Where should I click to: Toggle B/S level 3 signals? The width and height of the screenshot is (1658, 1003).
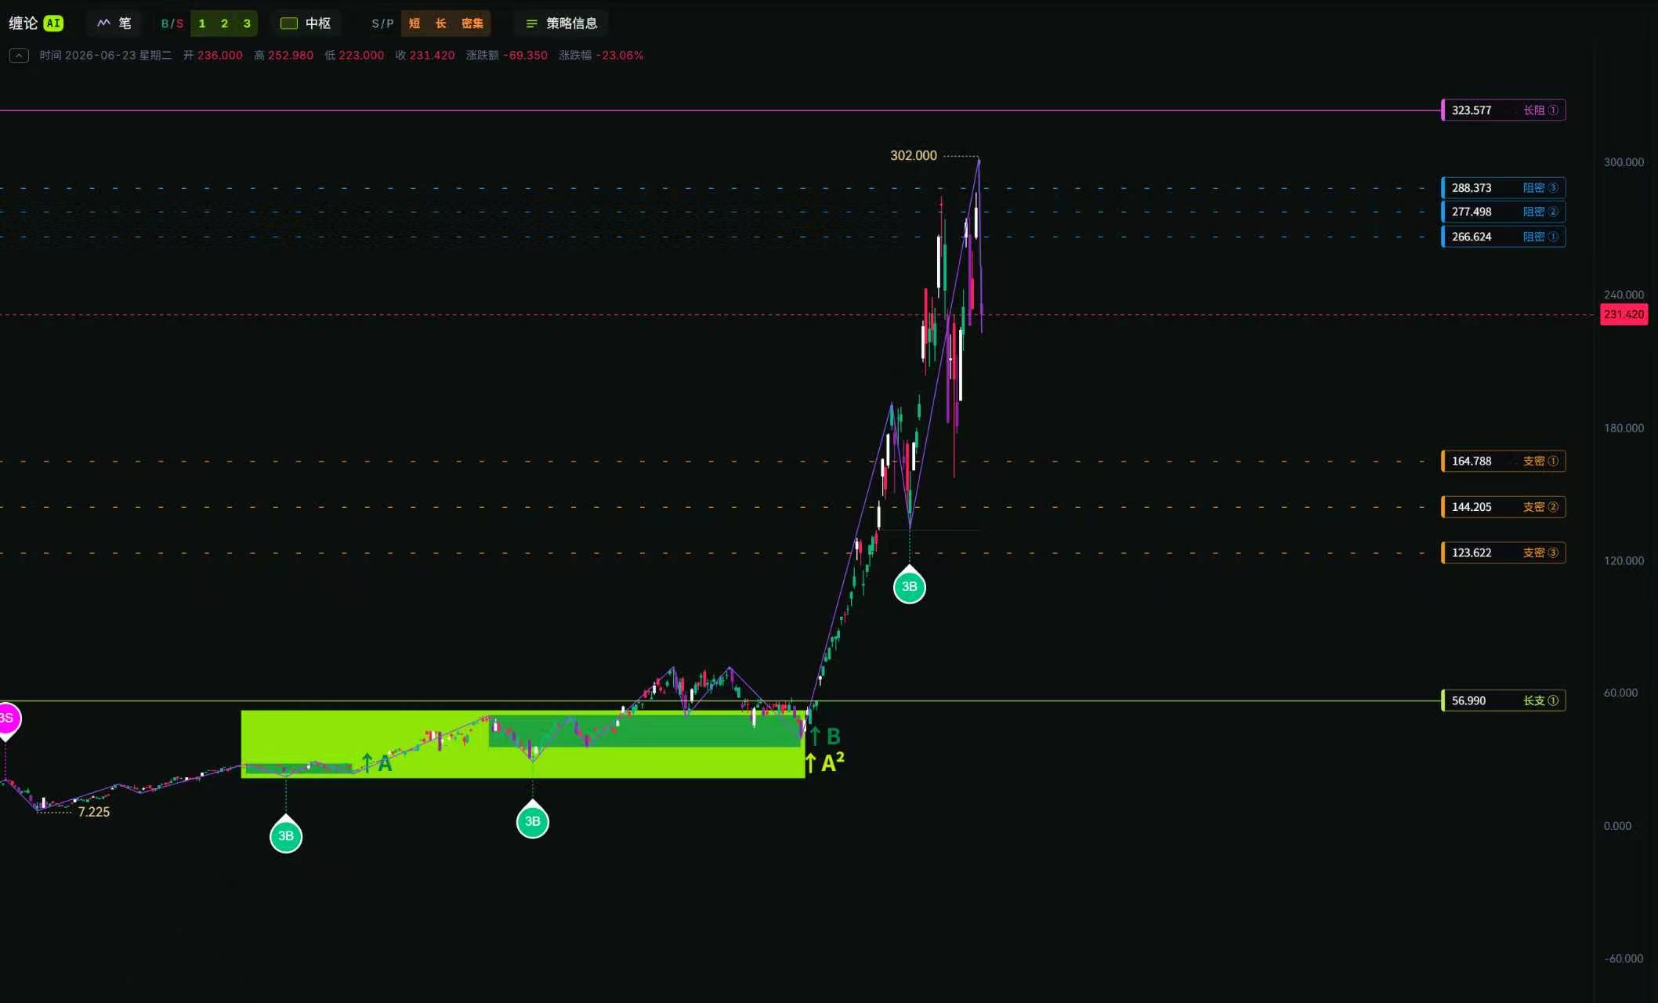point(247,24)
